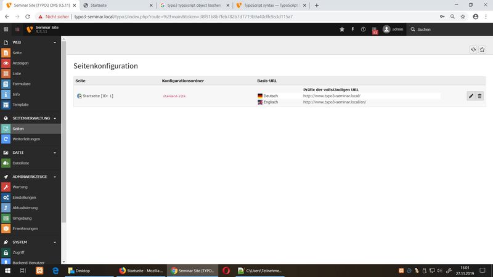Image resolution: width=493 pixels, height=277 pixels.
Task: Open the flush caches lightning menu
Action: 352,29
